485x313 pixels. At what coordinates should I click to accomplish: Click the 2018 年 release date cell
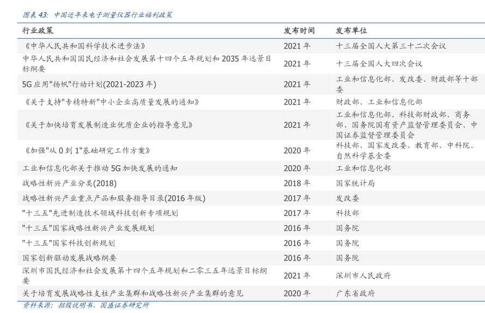tap(296, 183)
